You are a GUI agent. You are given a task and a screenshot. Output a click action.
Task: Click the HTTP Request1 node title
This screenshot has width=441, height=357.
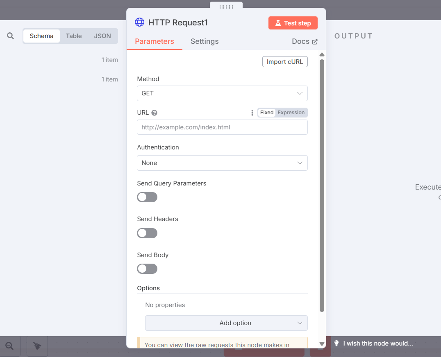(x=178, y=23)
